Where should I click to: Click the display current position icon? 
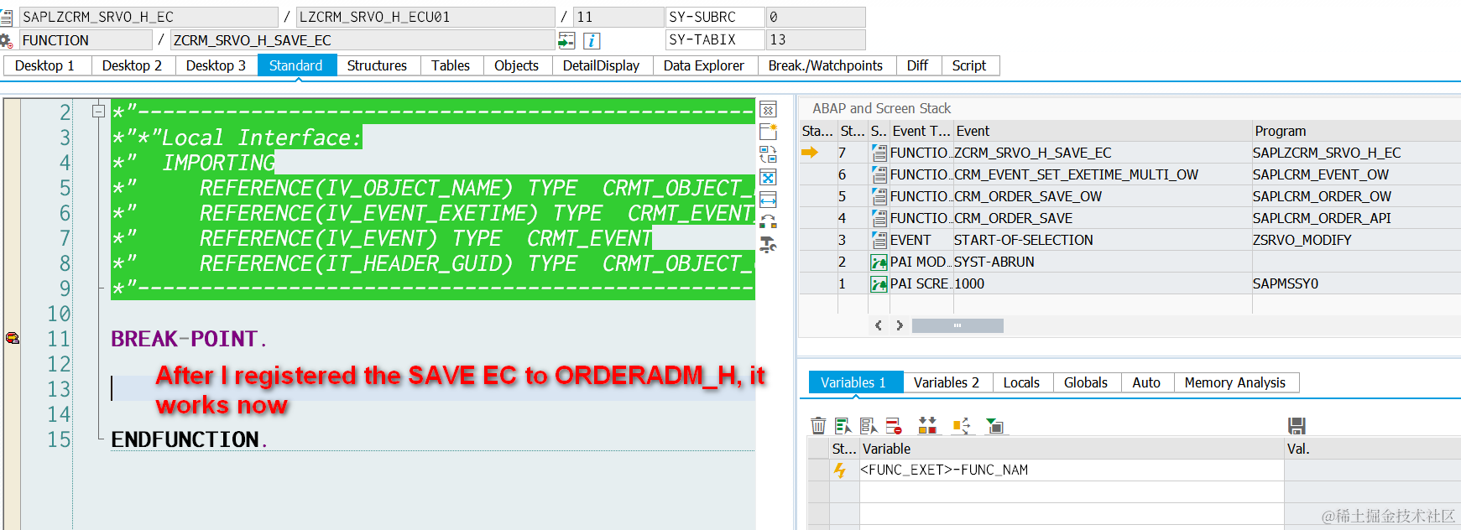coord(566,40)
